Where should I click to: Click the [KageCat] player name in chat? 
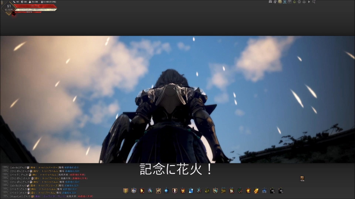pyautogui.click(x=17, y=196)
